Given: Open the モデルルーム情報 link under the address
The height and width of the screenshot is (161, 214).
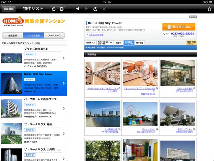Looking at the screenshot, I should (96, 35).
